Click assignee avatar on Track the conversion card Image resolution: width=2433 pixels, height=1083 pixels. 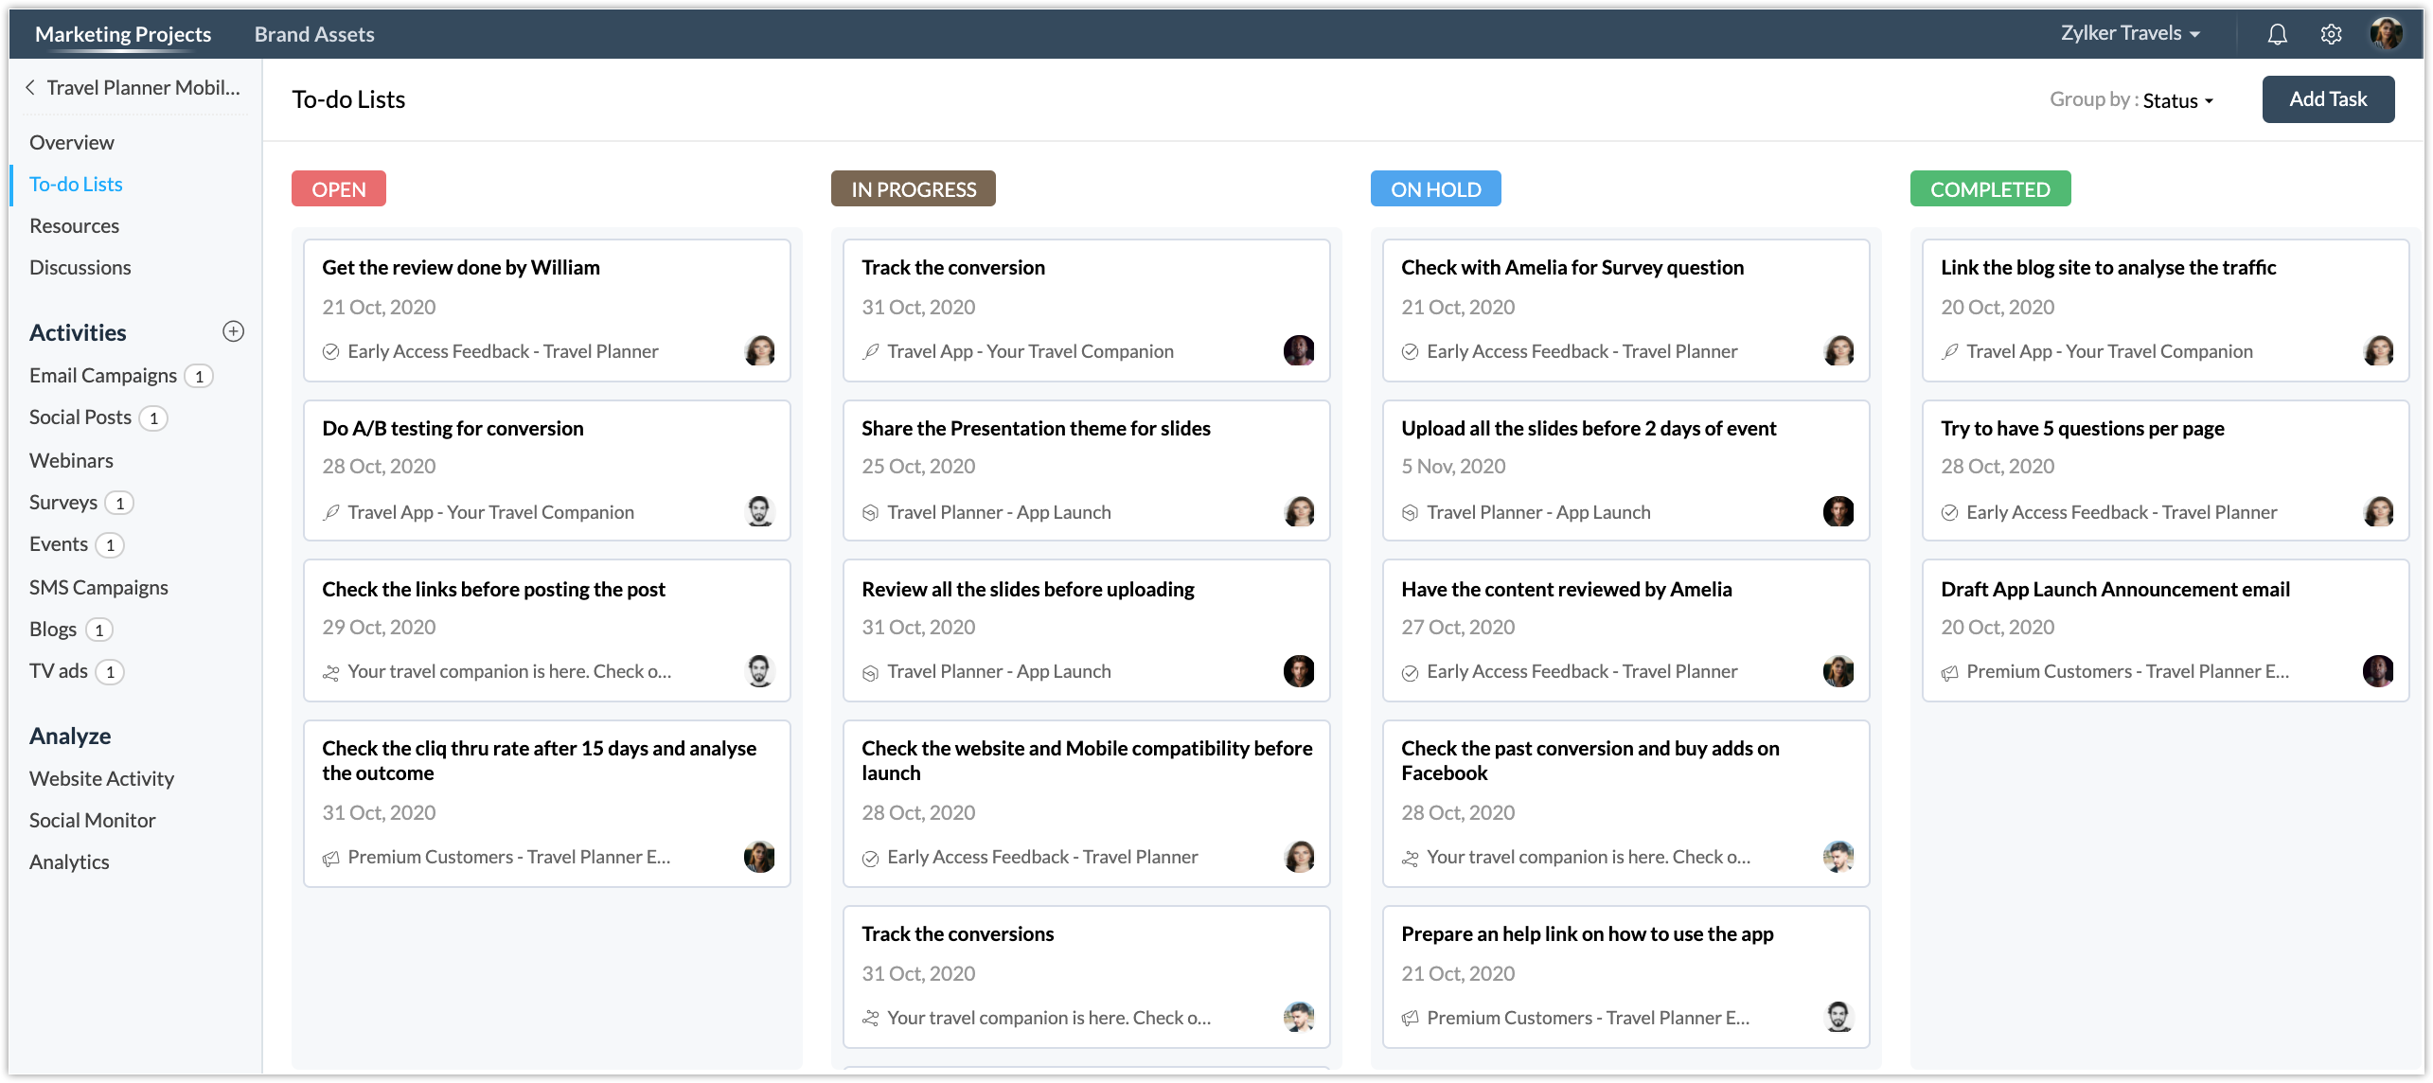pyautogui.click(x=1298, y=350)
